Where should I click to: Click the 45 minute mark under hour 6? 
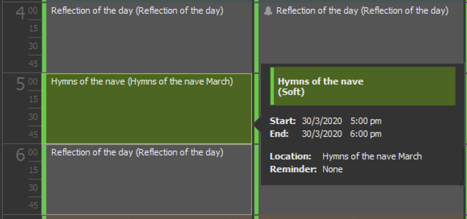(33, 205)
